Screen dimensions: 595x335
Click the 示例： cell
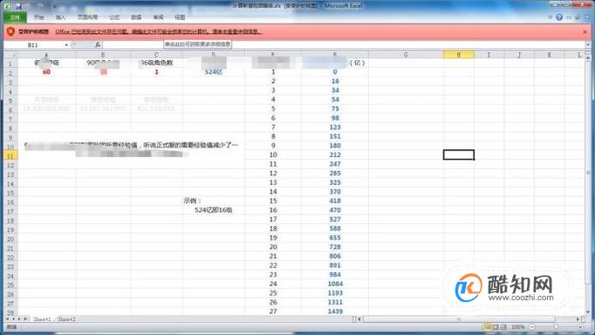click(213, 201)
